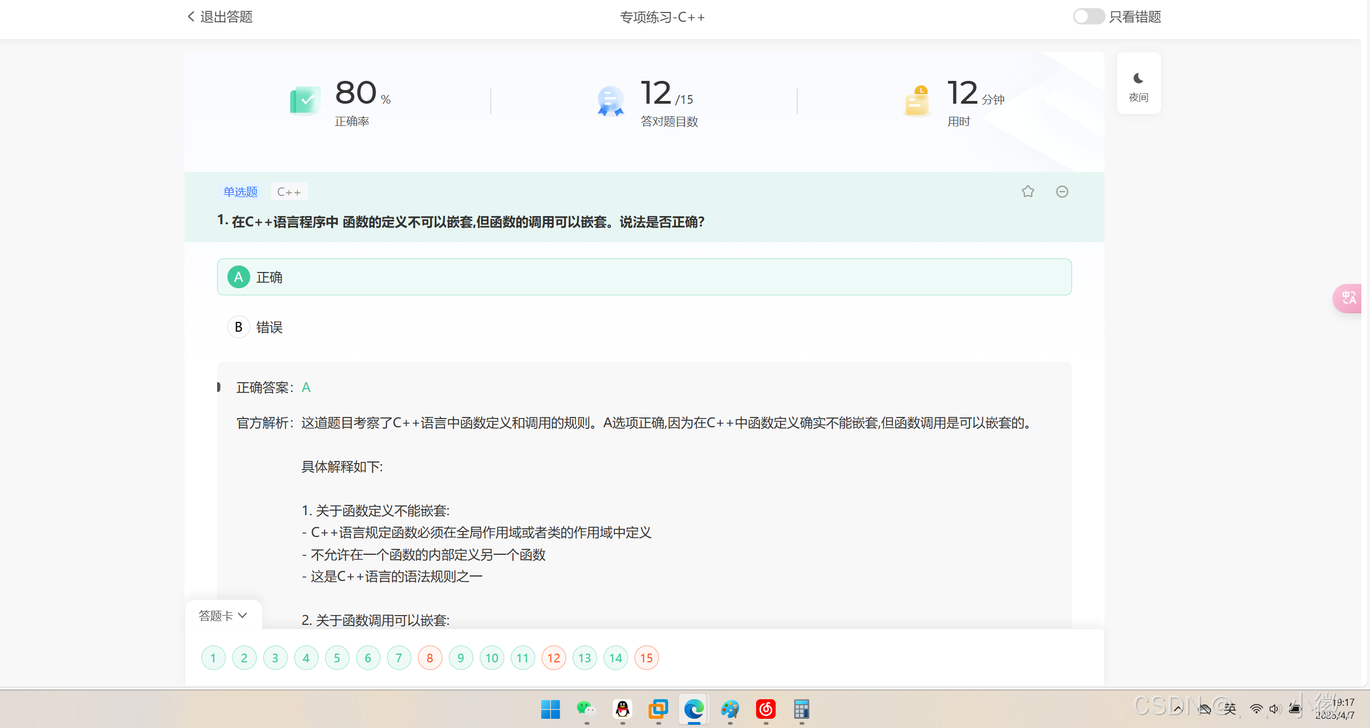Go to question 12

point(554,658)
